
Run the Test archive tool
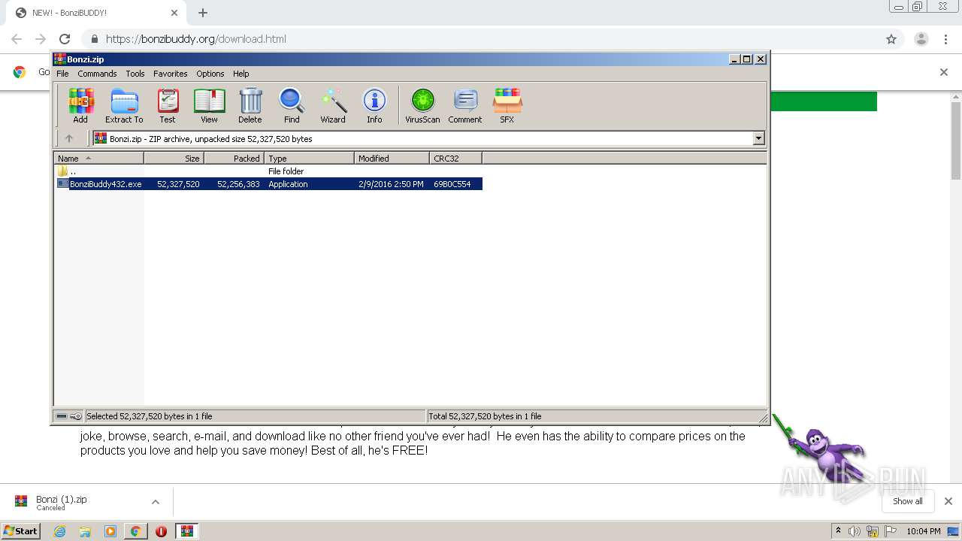167,105
